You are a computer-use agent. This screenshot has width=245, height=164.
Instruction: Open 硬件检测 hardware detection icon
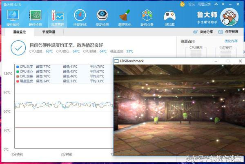[35, 18]
